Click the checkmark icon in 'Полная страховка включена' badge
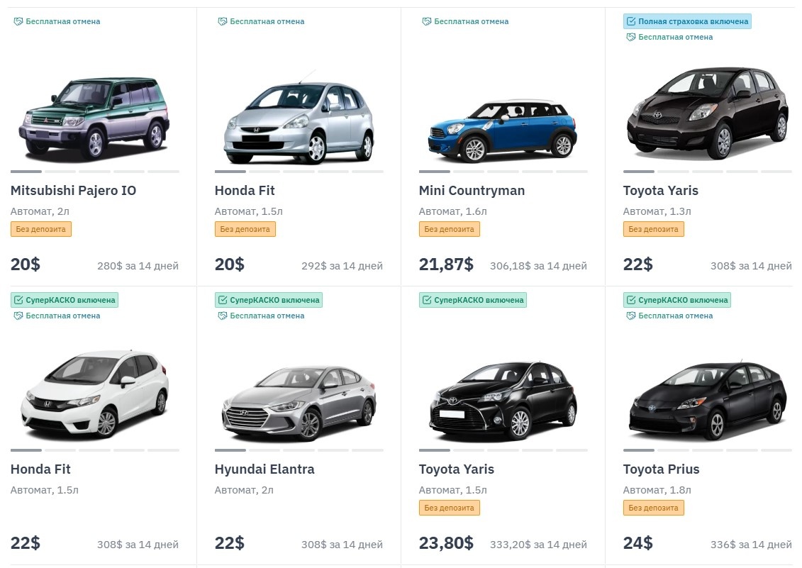This screenshot has height=568, width=802. point(631,21)
